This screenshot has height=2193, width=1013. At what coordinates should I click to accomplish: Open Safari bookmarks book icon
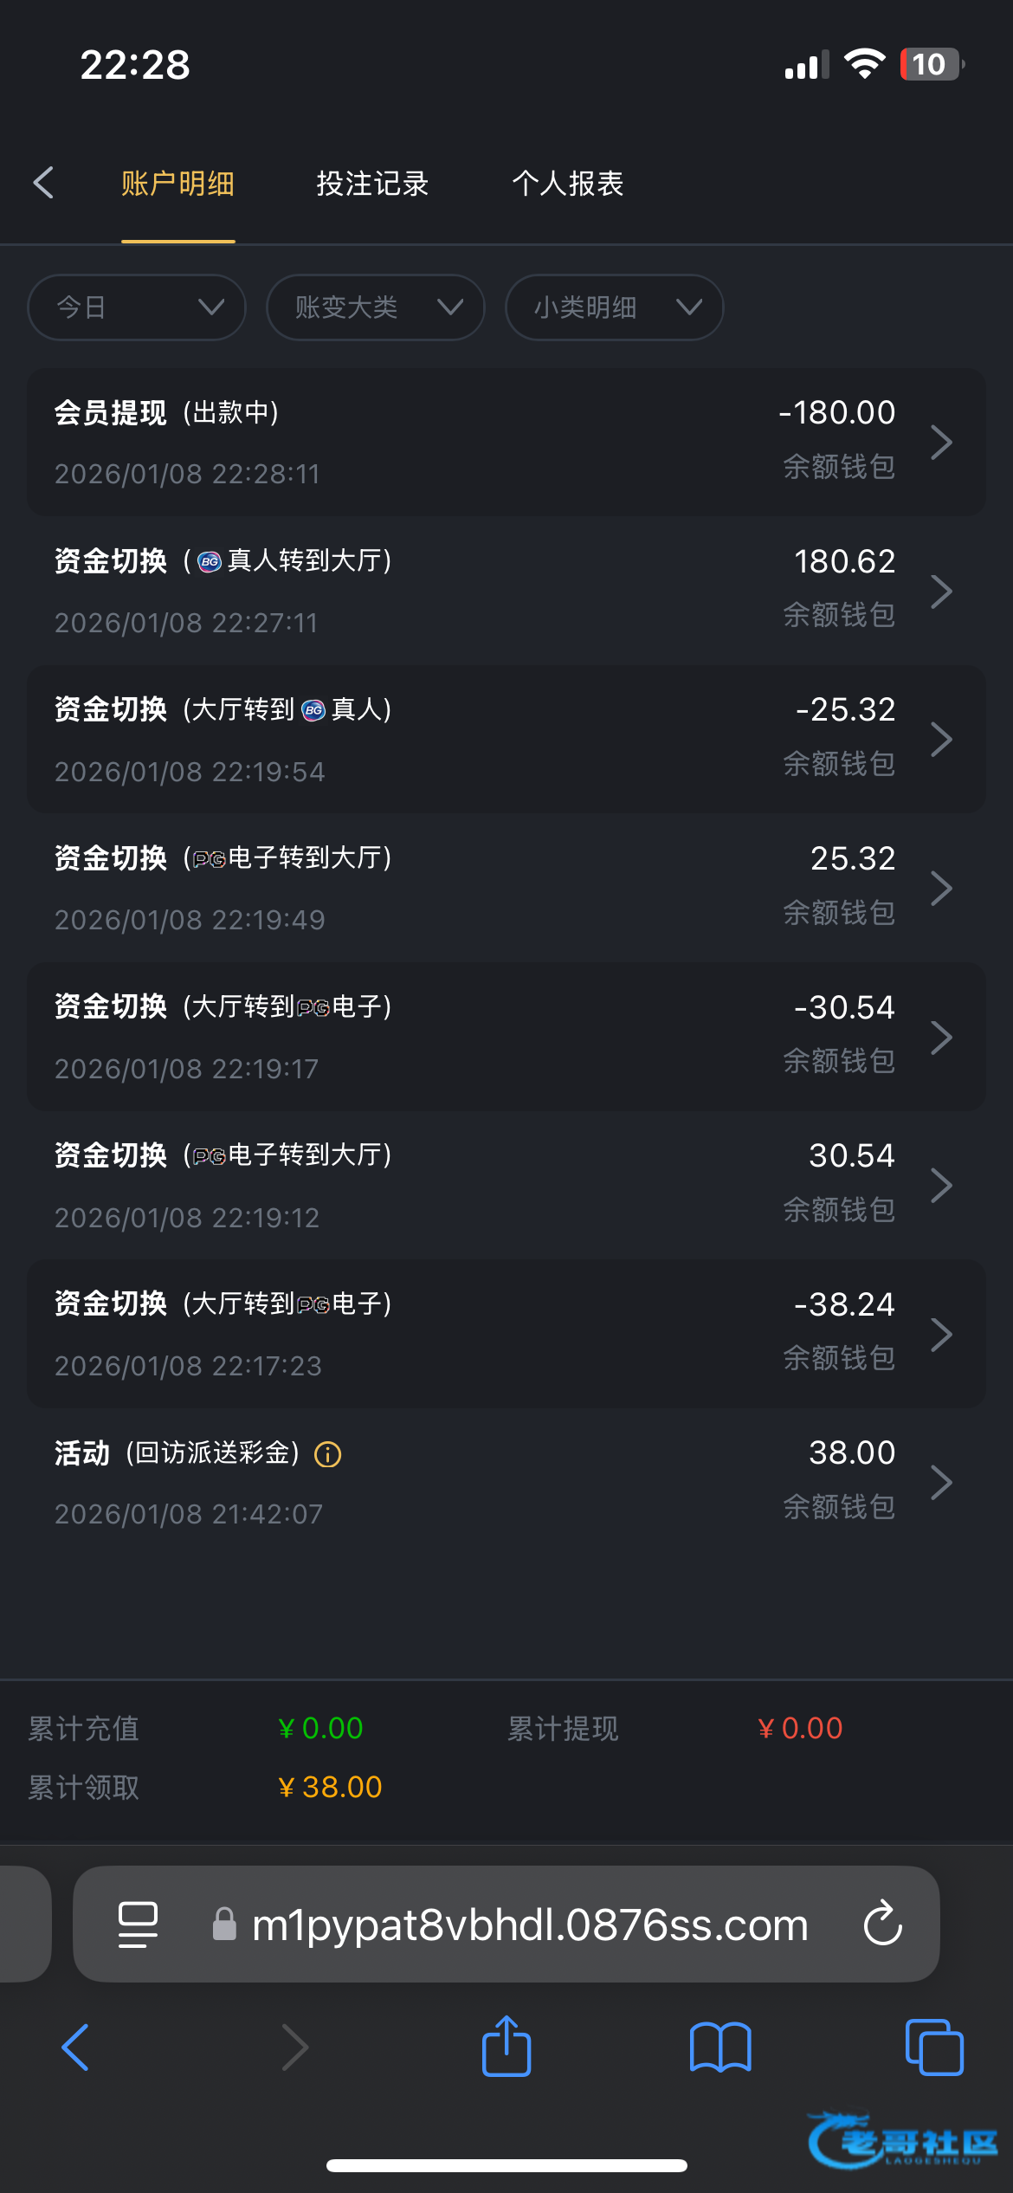[x=719, y=2047]
